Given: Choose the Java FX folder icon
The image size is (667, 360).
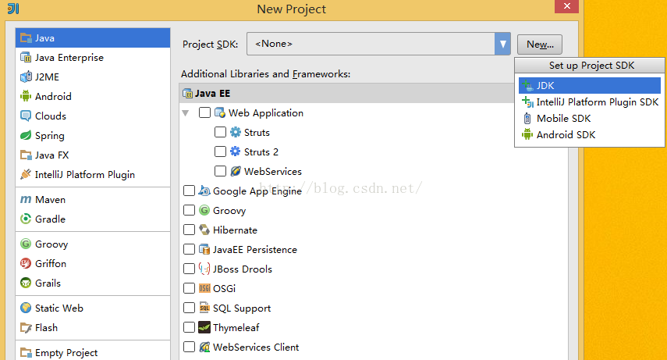Looking at the screenshot, I should click(x=26, y=155).
